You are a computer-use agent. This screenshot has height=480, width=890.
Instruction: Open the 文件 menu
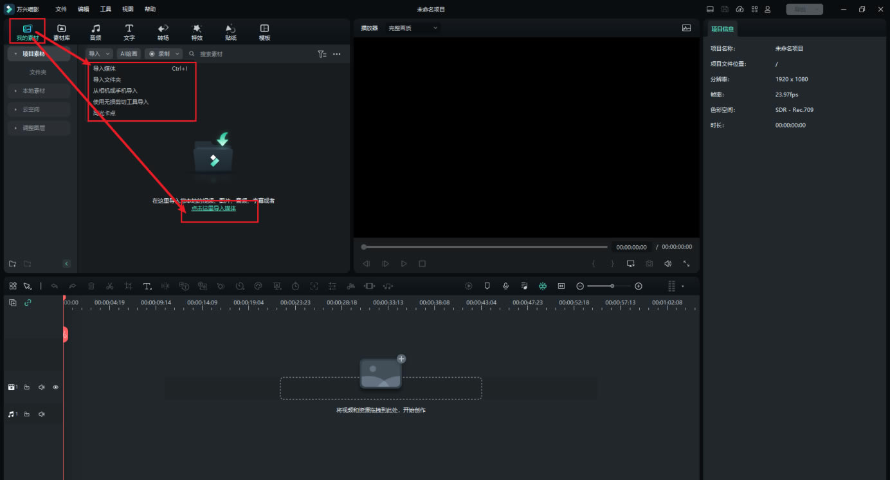[x=61, y=9]
